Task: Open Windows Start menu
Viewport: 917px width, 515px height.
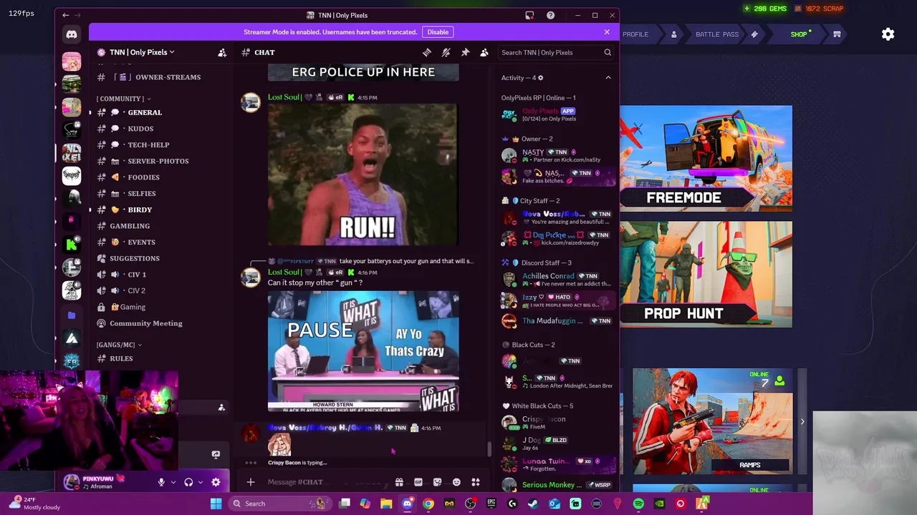Action: 216,504
